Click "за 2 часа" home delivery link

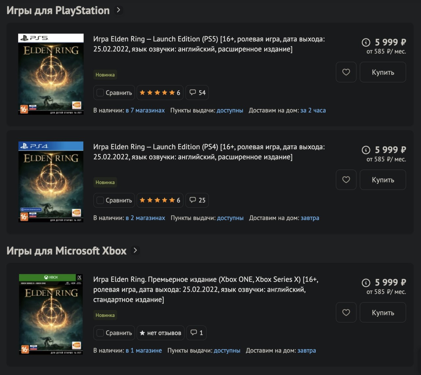[313, 110]
